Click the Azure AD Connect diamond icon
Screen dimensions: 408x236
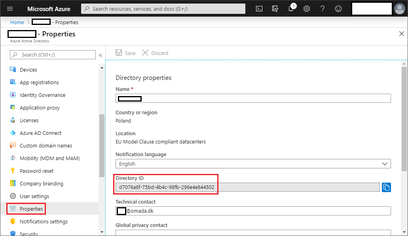(13, 133)
